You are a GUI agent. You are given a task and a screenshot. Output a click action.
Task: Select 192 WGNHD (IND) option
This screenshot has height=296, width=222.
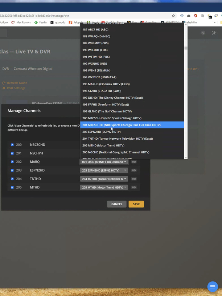coord(132,63)
